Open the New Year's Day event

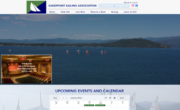tap(100, 105)
